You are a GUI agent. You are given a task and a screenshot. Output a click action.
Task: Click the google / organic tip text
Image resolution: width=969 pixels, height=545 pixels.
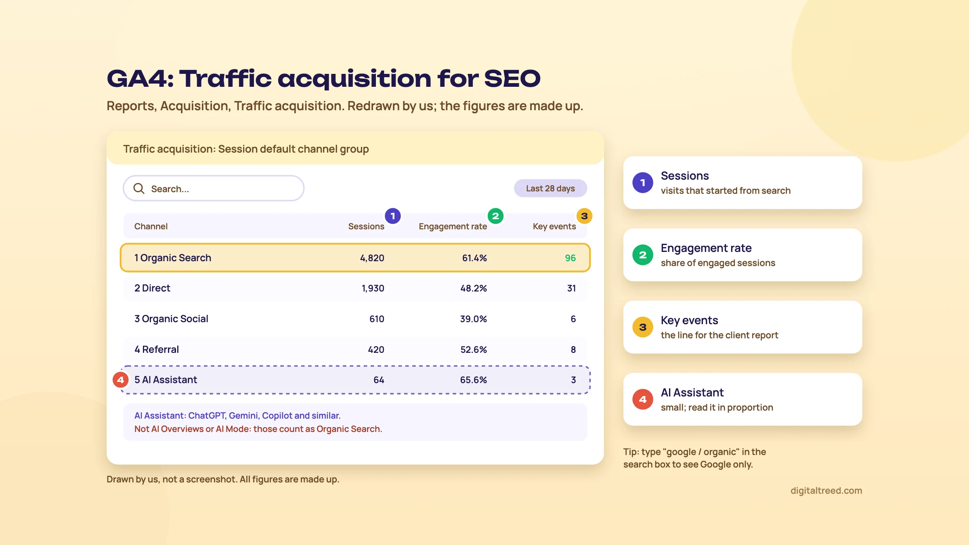coord(694,458)
